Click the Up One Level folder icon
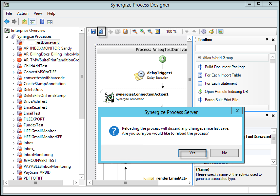The height and width of the screenshot is (196, 280). coord(25,22)
